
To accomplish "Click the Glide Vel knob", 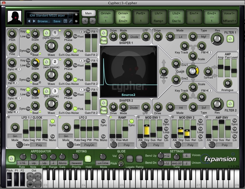I will (x=121, y=156).
